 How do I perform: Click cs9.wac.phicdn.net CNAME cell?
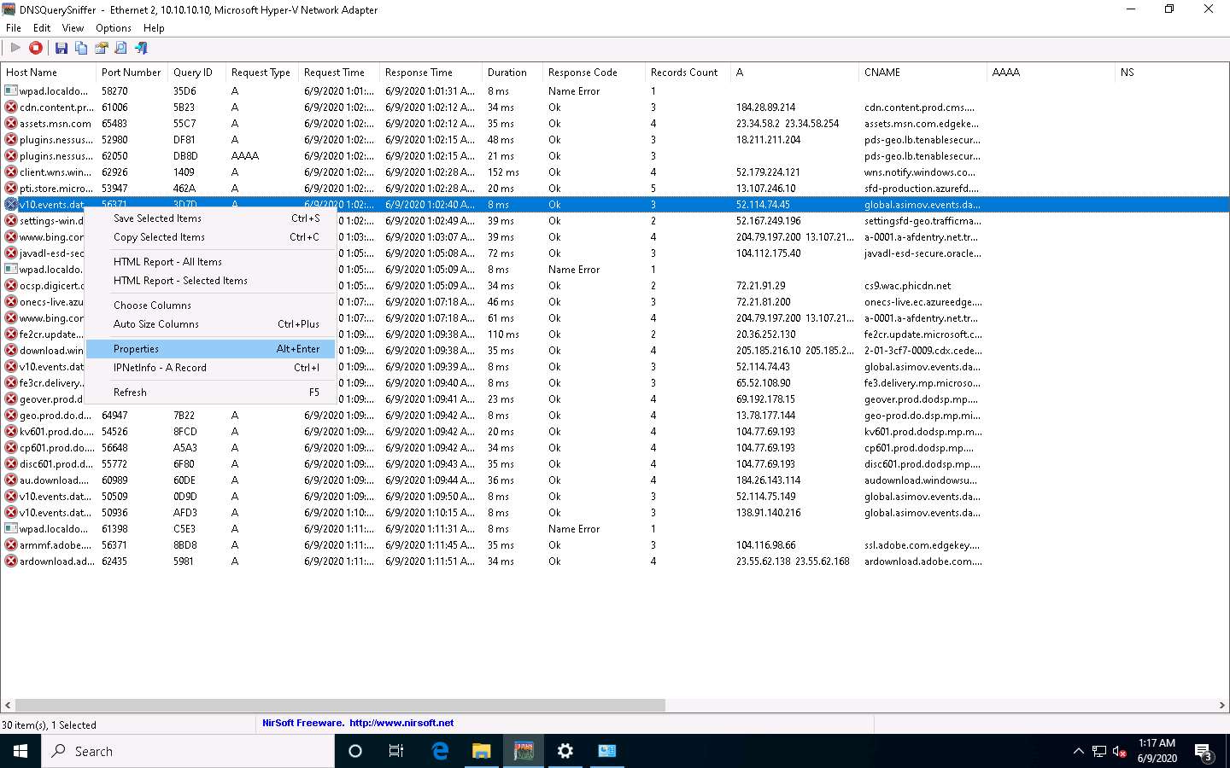[907, 286]
